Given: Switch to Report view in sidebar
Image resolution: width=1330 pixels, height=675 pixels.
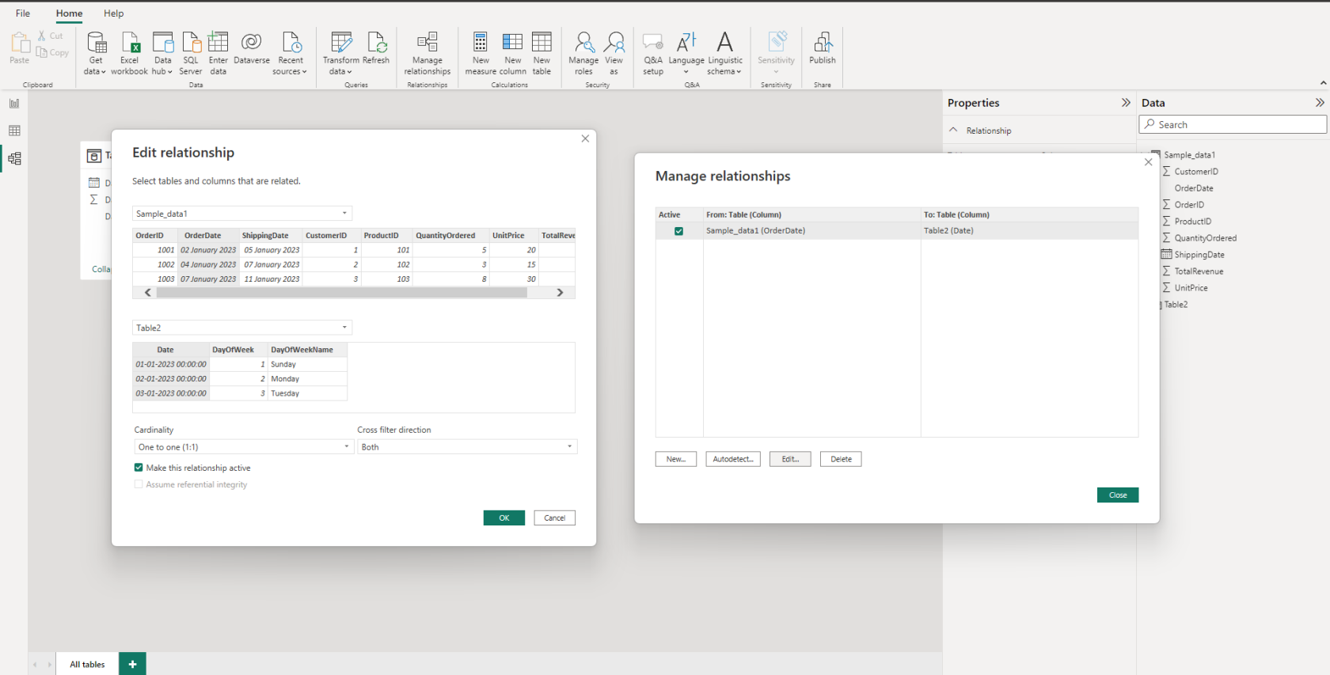Looking at the screenshot, I should [14, 104].
